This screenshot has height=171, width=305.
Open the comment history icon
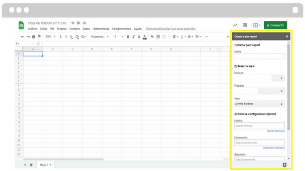pos(245,25)
